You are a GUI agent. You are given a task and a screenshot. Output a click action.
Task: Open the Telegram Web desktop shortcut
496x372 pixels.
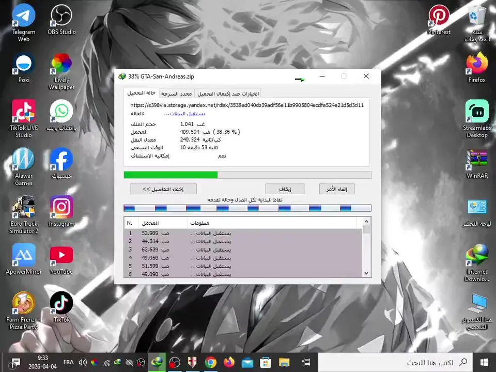coord(23,23)
